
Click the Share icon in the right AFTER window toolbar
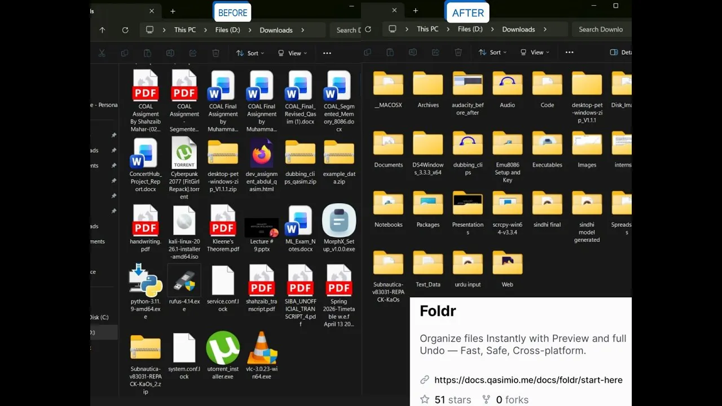click(x=435, y=52)
